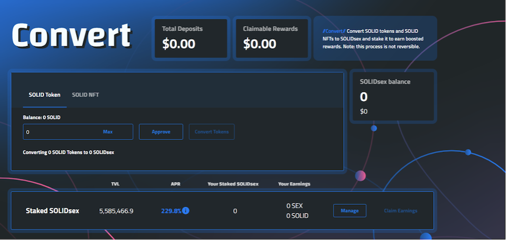Image resolution: width=509 pixels, height=245 pixels.
Task: Click the Total Deposits $0.00 card
Action: (190, 38)
